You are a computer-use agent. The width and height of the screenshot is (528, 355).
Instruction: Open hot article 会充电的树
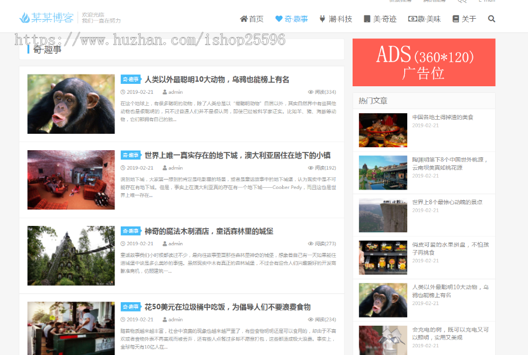coord(451,333)
